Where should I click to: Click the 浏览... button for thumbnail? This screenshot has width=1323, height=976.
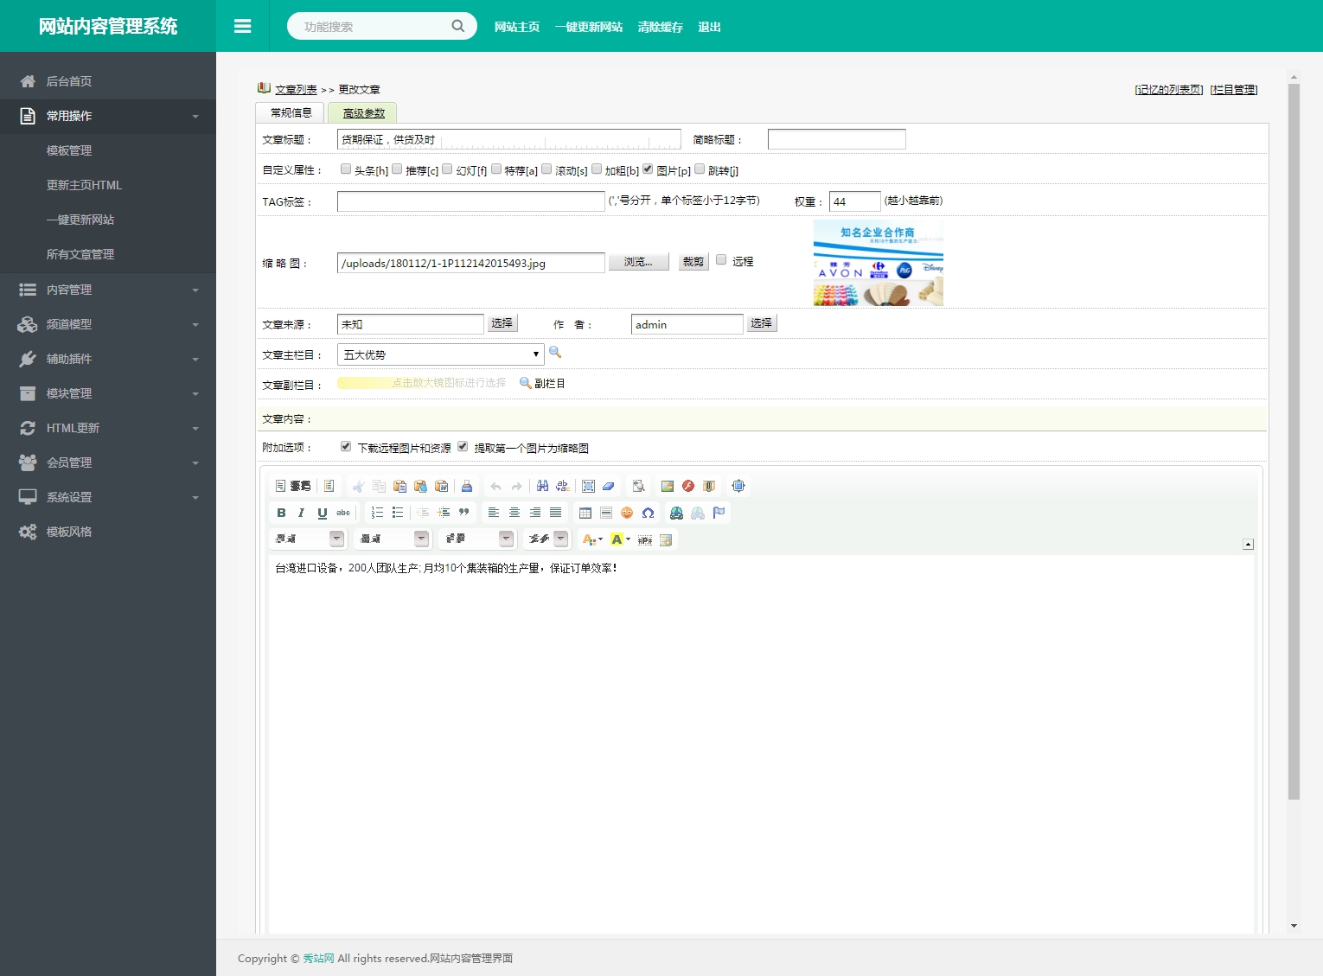(x=638, y=262)
